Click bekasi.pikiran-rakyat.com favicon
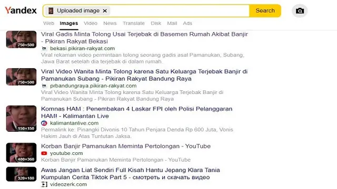This screenshot has height=189, width=337. [x=44, y=49]
